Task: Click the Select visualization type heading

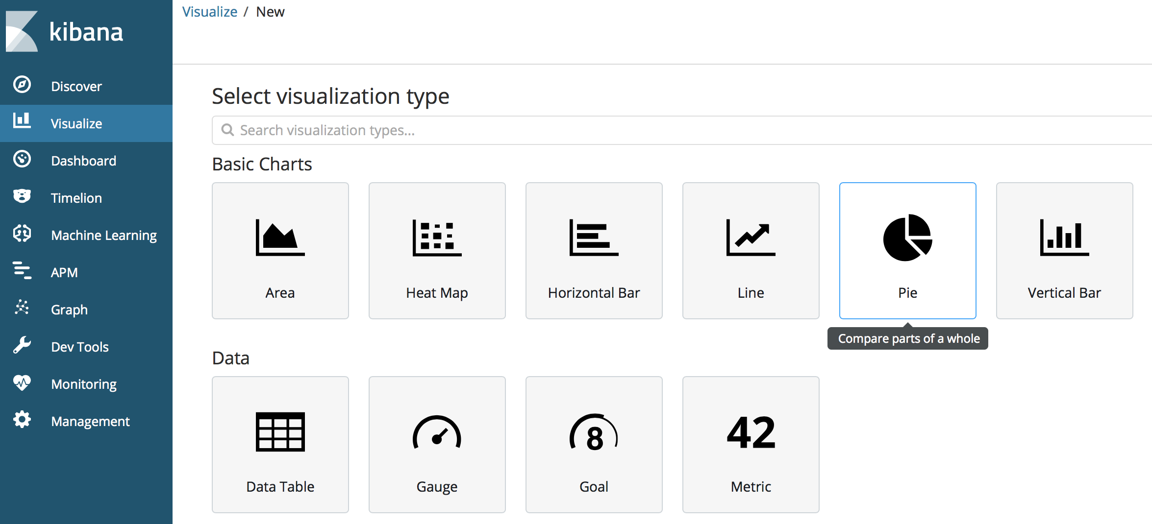Action: point(330,96)
